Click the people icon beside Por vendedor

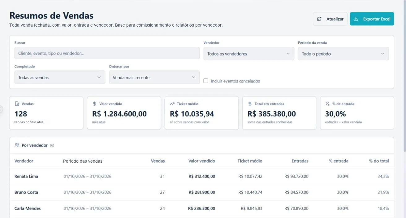coord(17,145)
